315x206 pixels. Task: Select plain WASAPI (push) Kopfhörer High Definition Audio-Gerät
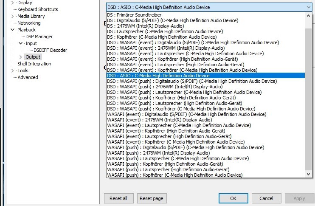coord(205,164)
